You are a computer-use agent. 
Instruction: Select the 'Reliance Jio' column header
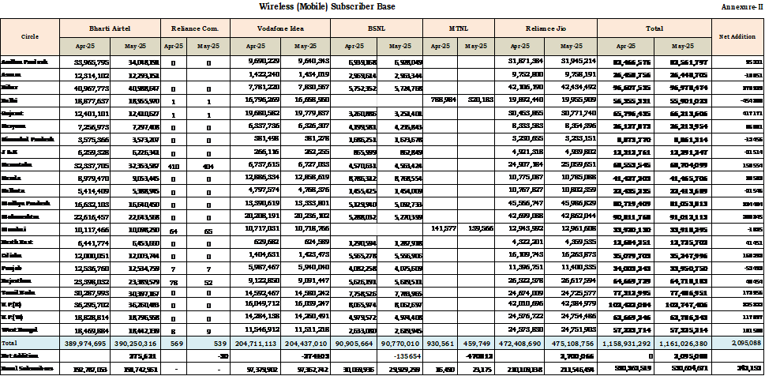pos(546,28)
